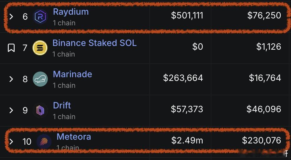291x160 pixels.
Task: Expand the Drift row chevron
Action: coord(11,110)
